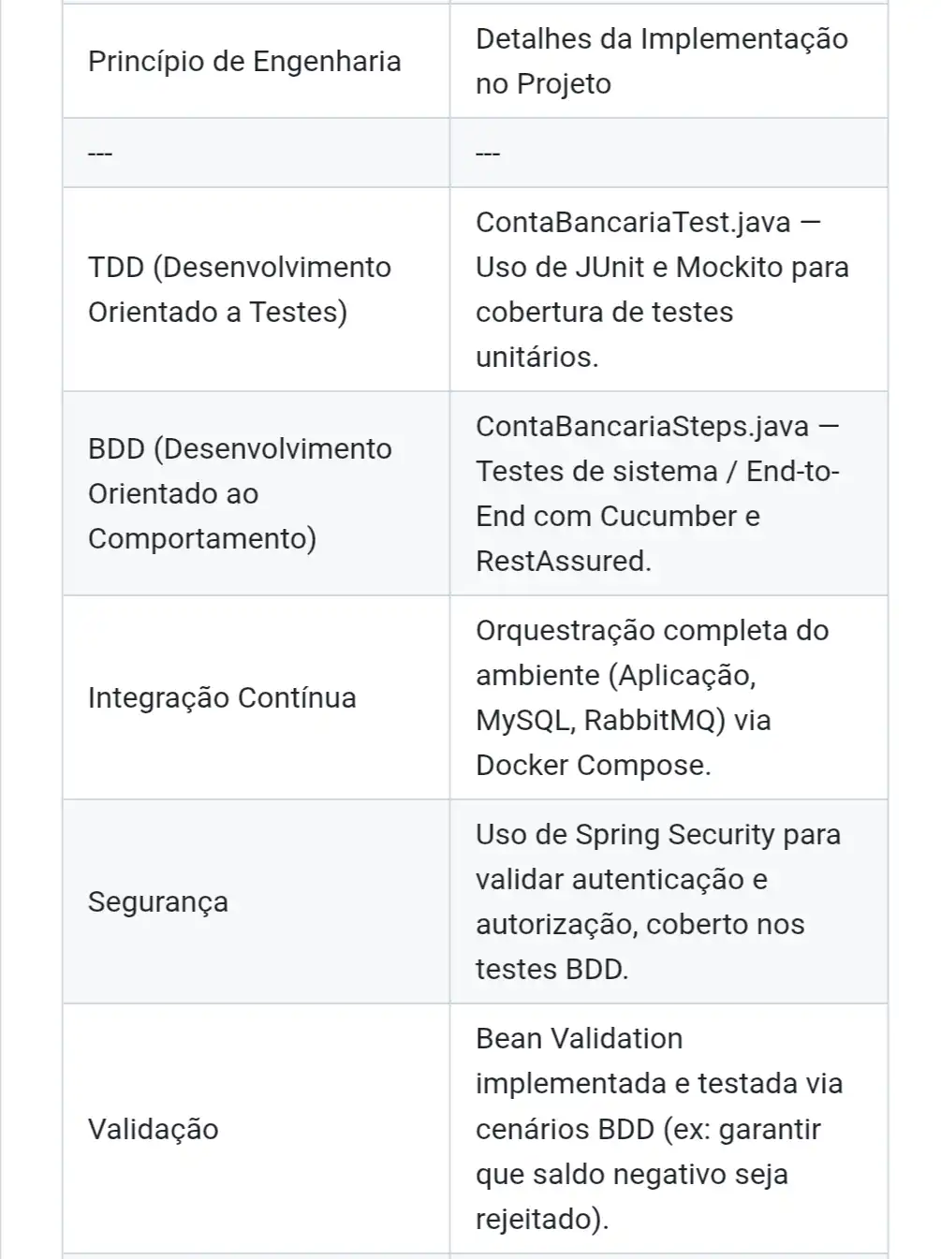Image resolution: width=941 pixels, height=1259 pixels.
Task: Click the 'Princípio de Engenharia' header cell
Action: (244, 62)
